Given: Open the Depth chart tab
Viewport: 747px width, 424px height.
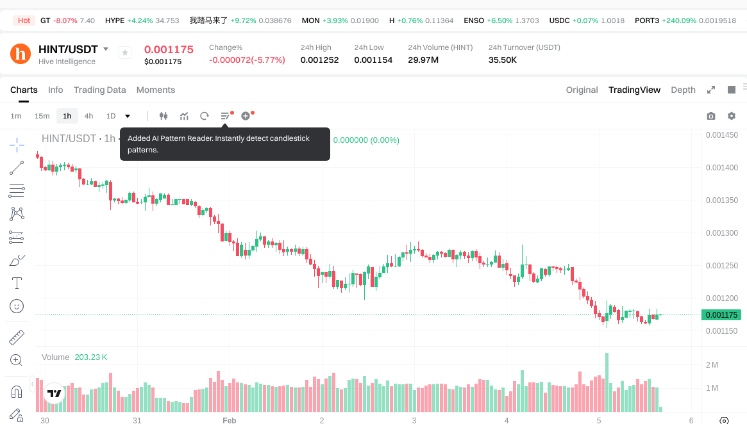Looking at the screenshot, I should pyautogui.click(x=683, y=90).
